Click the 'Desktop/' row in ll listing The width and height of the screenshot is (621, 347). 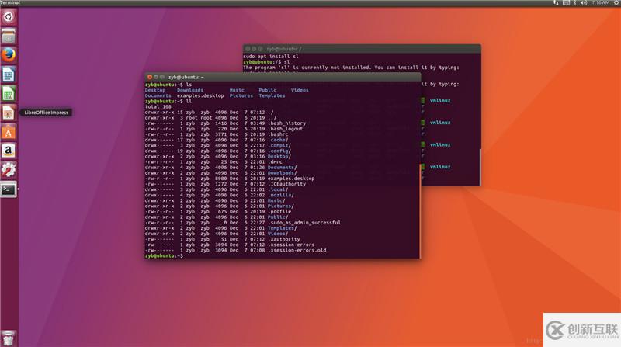(218, 157)
